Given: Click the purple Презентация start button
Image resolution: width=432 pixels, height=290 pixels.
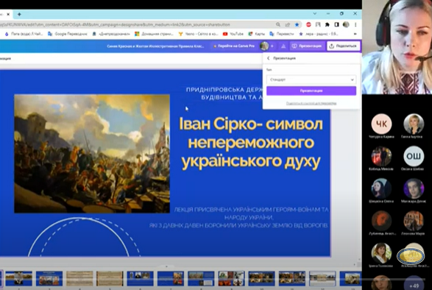Looking at the screenshot, I should click(311, 91).
